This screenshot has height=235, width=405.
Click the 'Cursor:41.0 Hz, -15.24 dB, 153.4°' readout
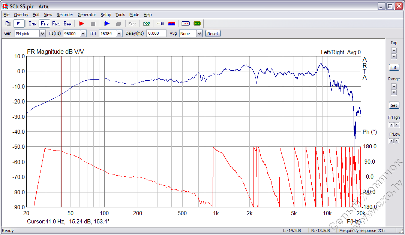tap(68, 221)
